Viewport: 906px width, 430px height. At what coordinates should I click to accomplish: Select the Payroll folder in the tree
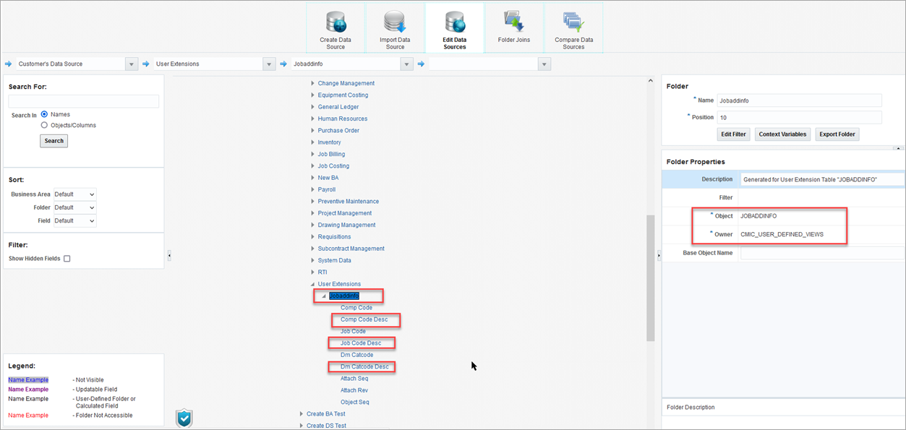[326, 189]
